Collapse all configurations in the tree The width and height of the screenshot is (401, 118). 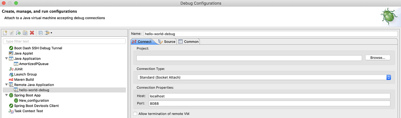40,33
